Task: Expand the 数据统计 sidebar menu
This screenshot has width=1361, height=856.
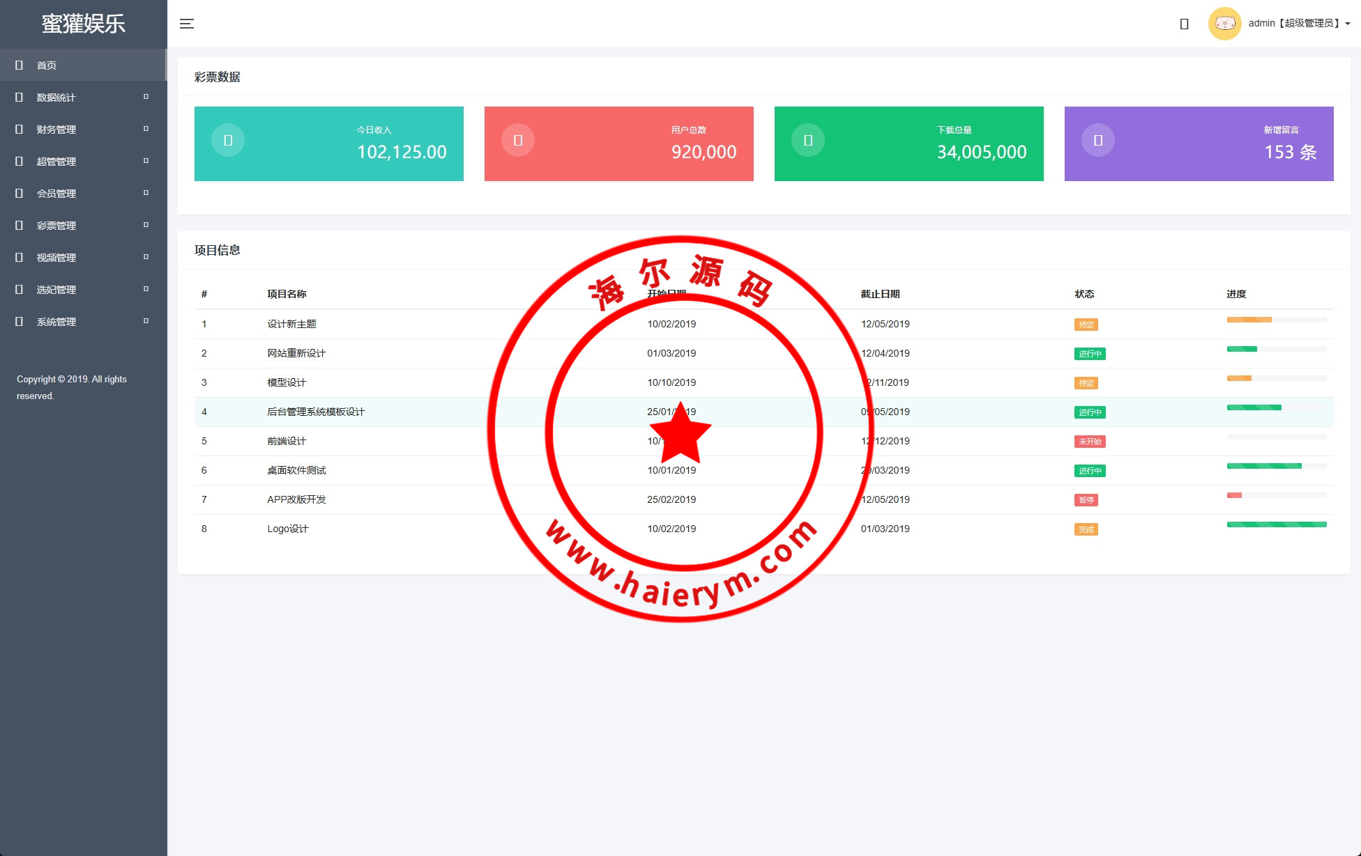Action: [56, 98]
